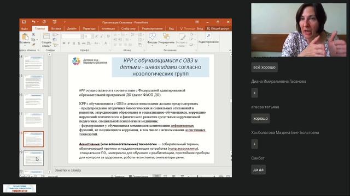Click the slide title text box
This screenshot has height=196, width=350.
tap(160, 67)
